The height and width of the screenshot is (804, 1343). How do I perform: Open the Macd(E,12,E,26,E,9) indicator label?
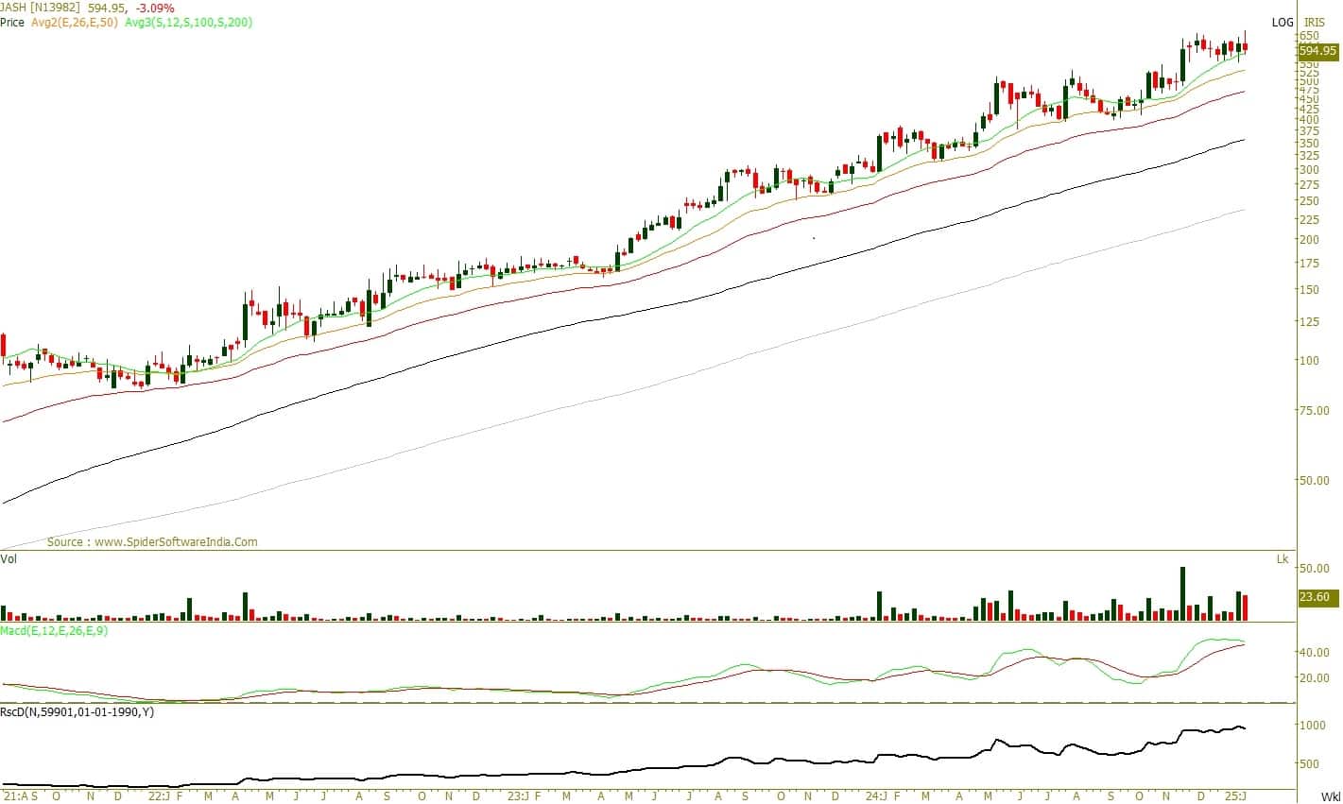click(x=54, y=630)
